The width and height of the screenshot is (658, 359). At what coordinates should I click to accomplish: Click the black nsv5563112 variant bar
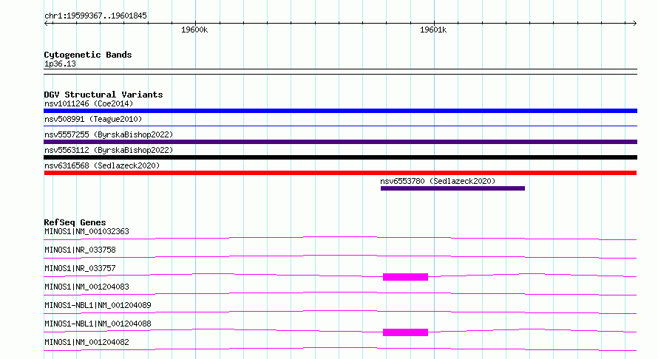click(x=340, y=157)
